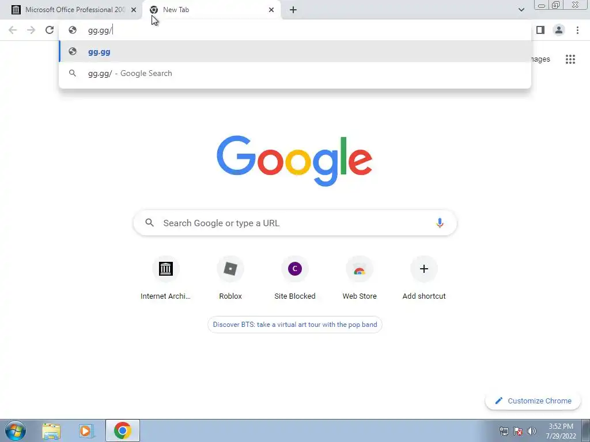Click the Google logo
This screenshot has width=590, height=442.
point(294,161)
